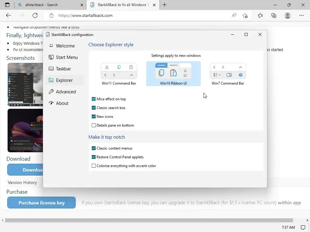Screen dimensions: 310x232
Task: Close the StartAllBack website tab
Action: [x=154, y=5]
